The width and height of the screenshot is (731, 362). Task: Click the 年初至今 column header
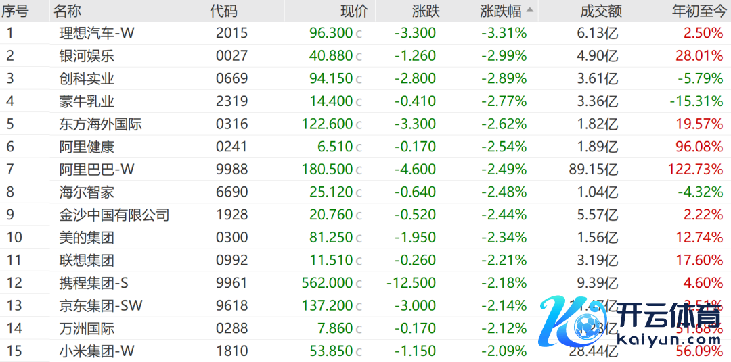coord(696,10)
